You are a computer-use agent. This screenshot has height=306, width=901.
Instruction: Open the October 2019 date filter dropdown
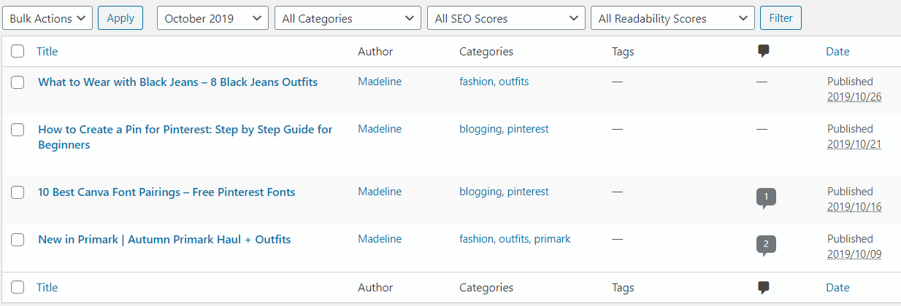coord(212,18)
